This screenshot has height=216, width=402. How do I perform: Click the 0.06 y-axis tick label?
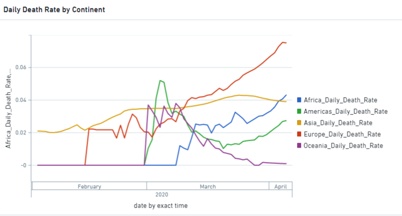click(x=21, y=67)
